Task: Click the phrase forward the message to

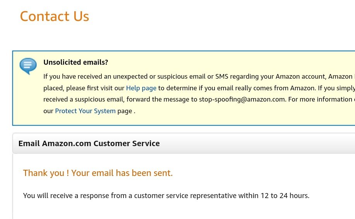Action: coord(162,99)
